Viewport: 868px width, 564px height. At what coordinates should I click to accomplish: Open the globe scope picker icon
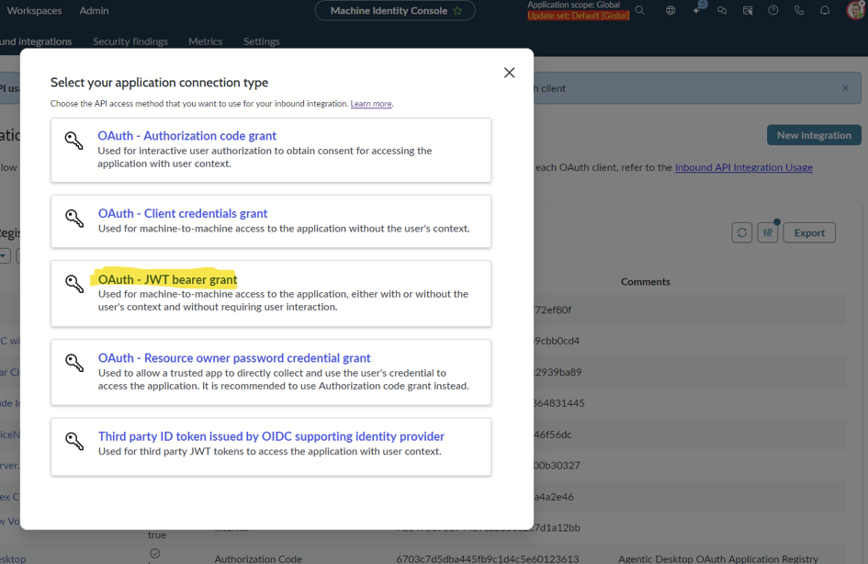[671, 10]
